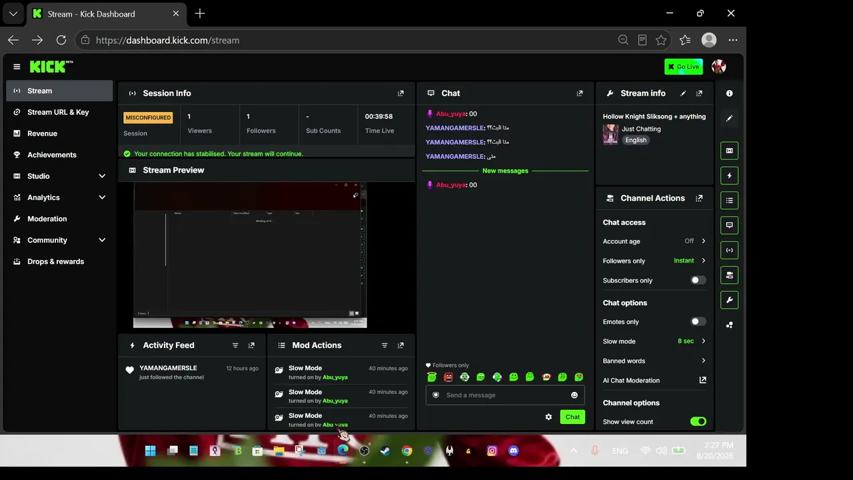Click the 00:39:58 Time Live value
Screen dimensions: 853x480
tap(379, 117)
